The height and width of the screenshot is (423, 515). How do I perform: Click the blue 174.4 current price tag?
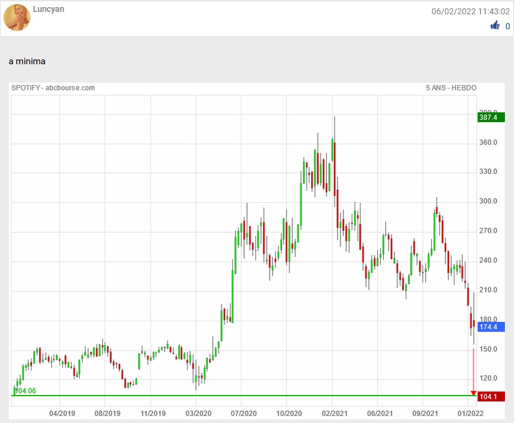click(x=491, y=327)
